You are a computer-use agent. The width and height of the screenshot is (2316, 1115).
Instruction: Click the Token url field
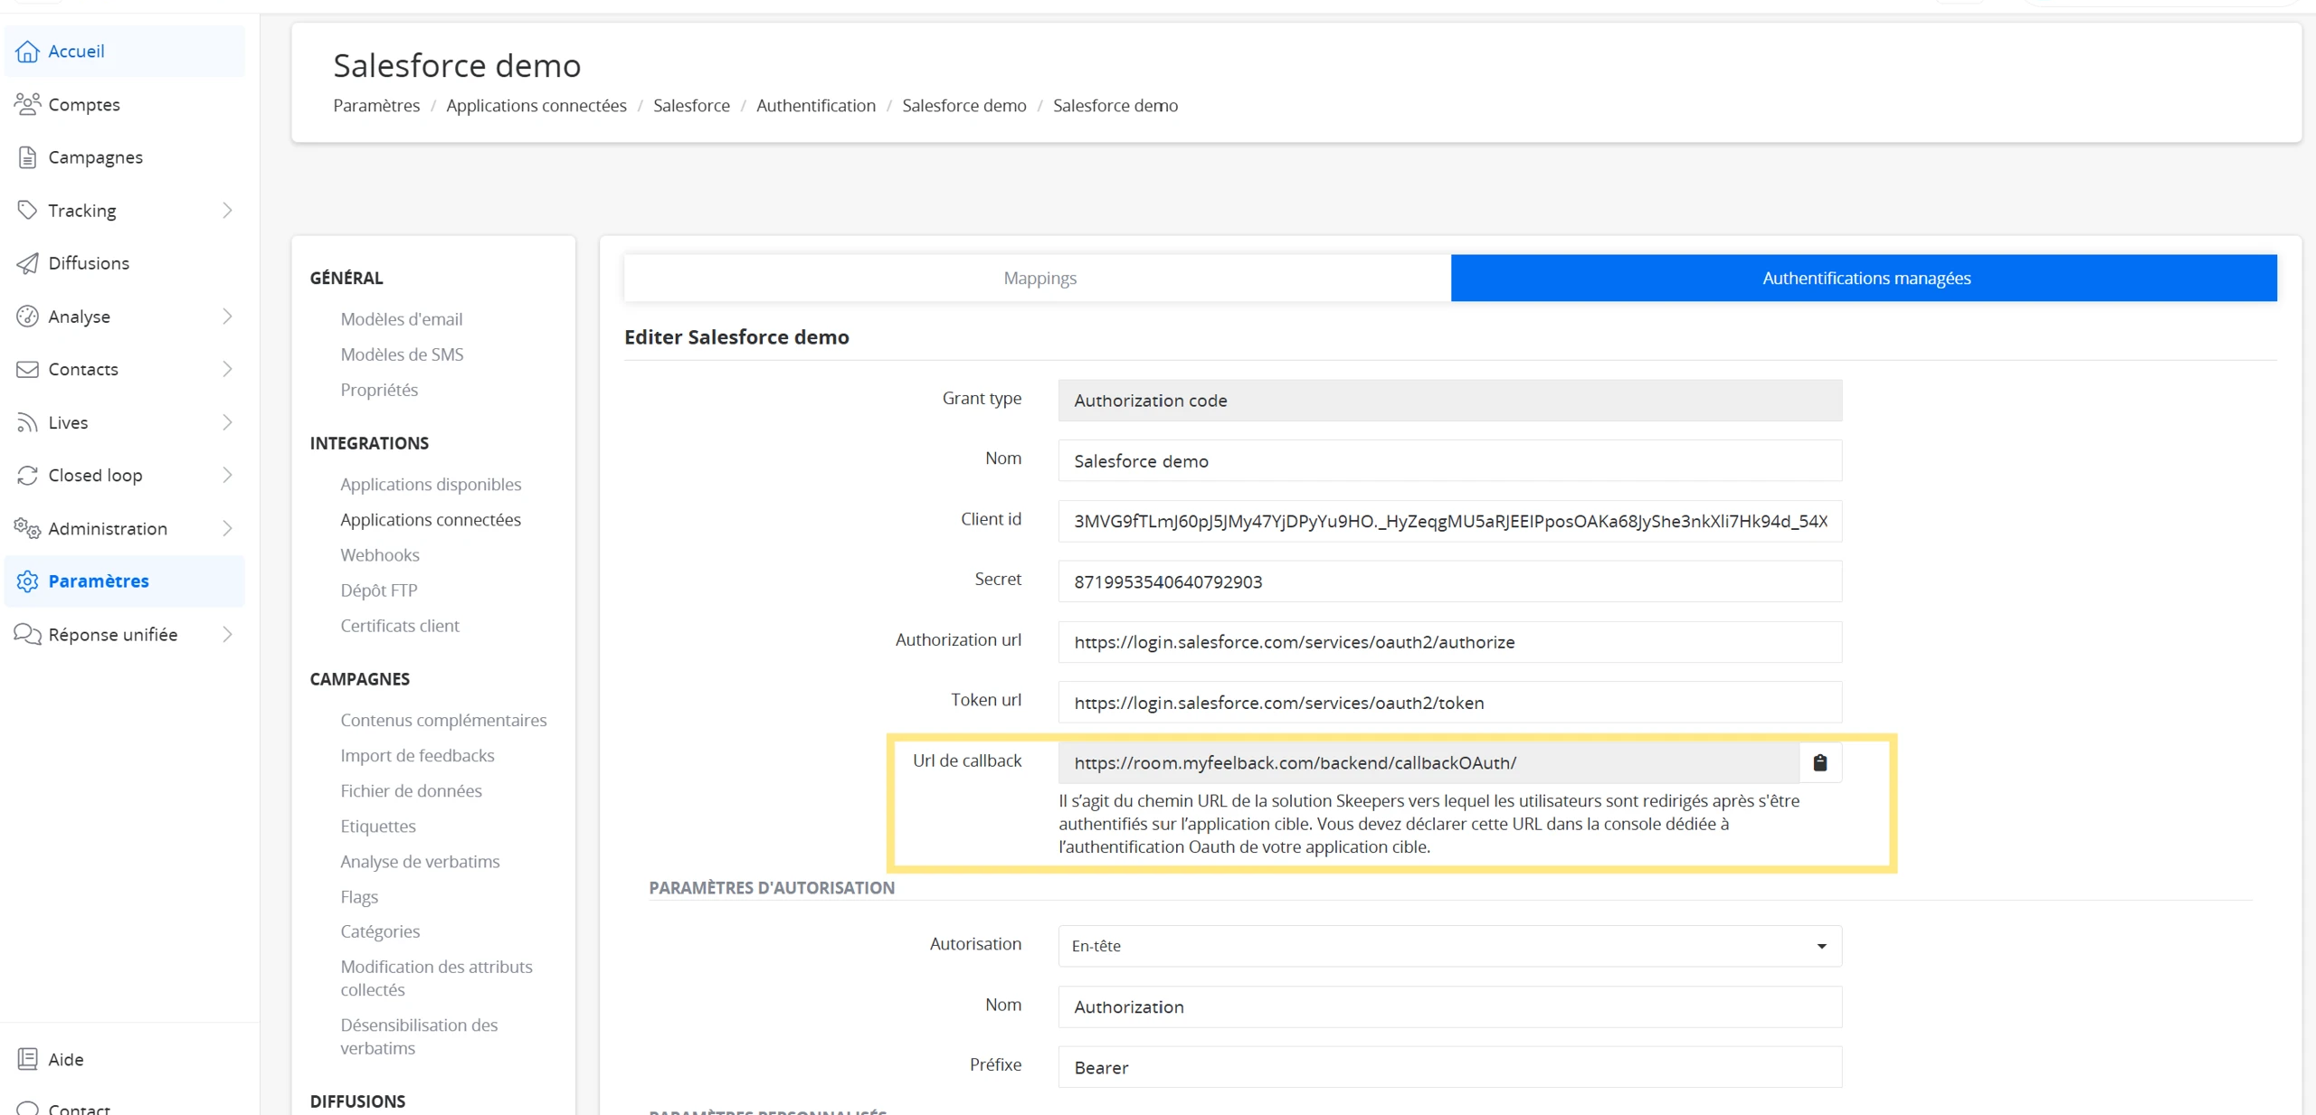[1450, 703]
